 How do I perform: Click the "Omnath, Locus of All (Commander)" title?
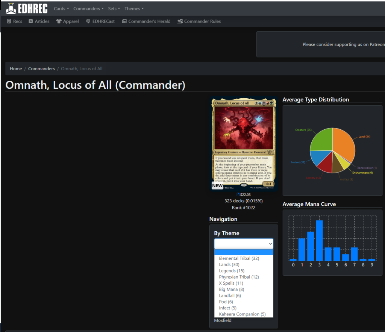95,85
